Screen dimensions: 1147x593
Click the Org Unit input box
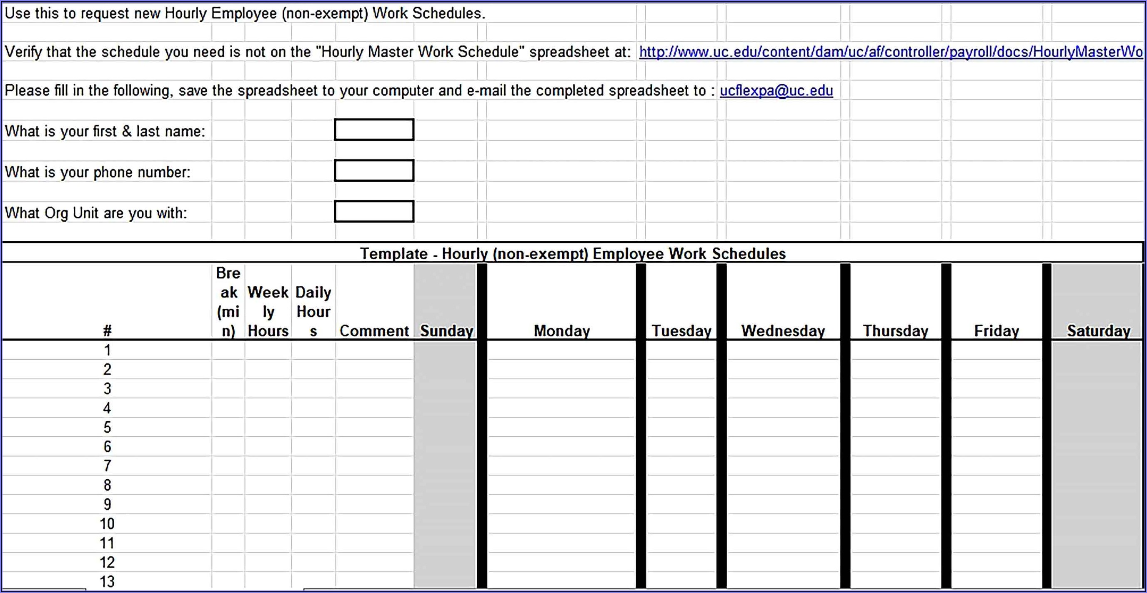tap(374, 211)
